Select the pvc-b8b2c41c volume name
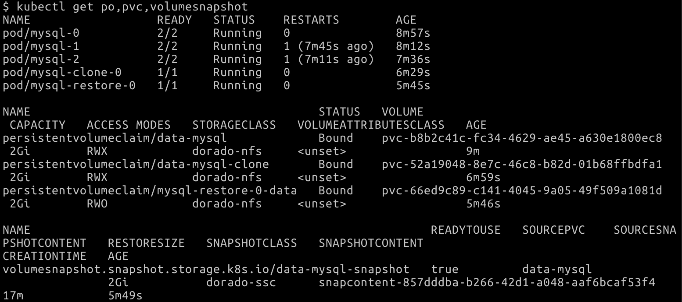The image size is (682, 302). tap(522, 138)
